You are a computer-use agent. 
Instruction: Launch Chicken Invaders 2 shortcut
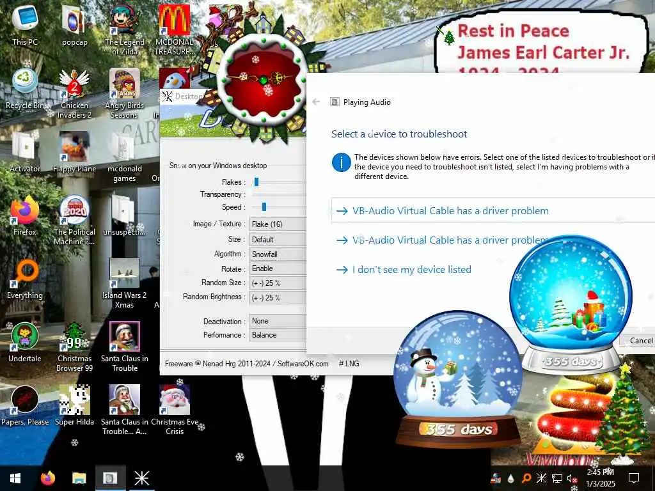pos(74,93)
